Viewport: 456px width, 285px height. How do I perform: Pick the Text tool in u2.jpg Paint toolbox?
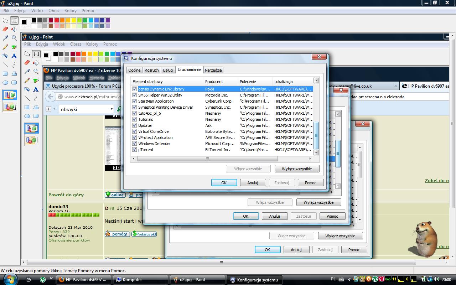[14, 56]
